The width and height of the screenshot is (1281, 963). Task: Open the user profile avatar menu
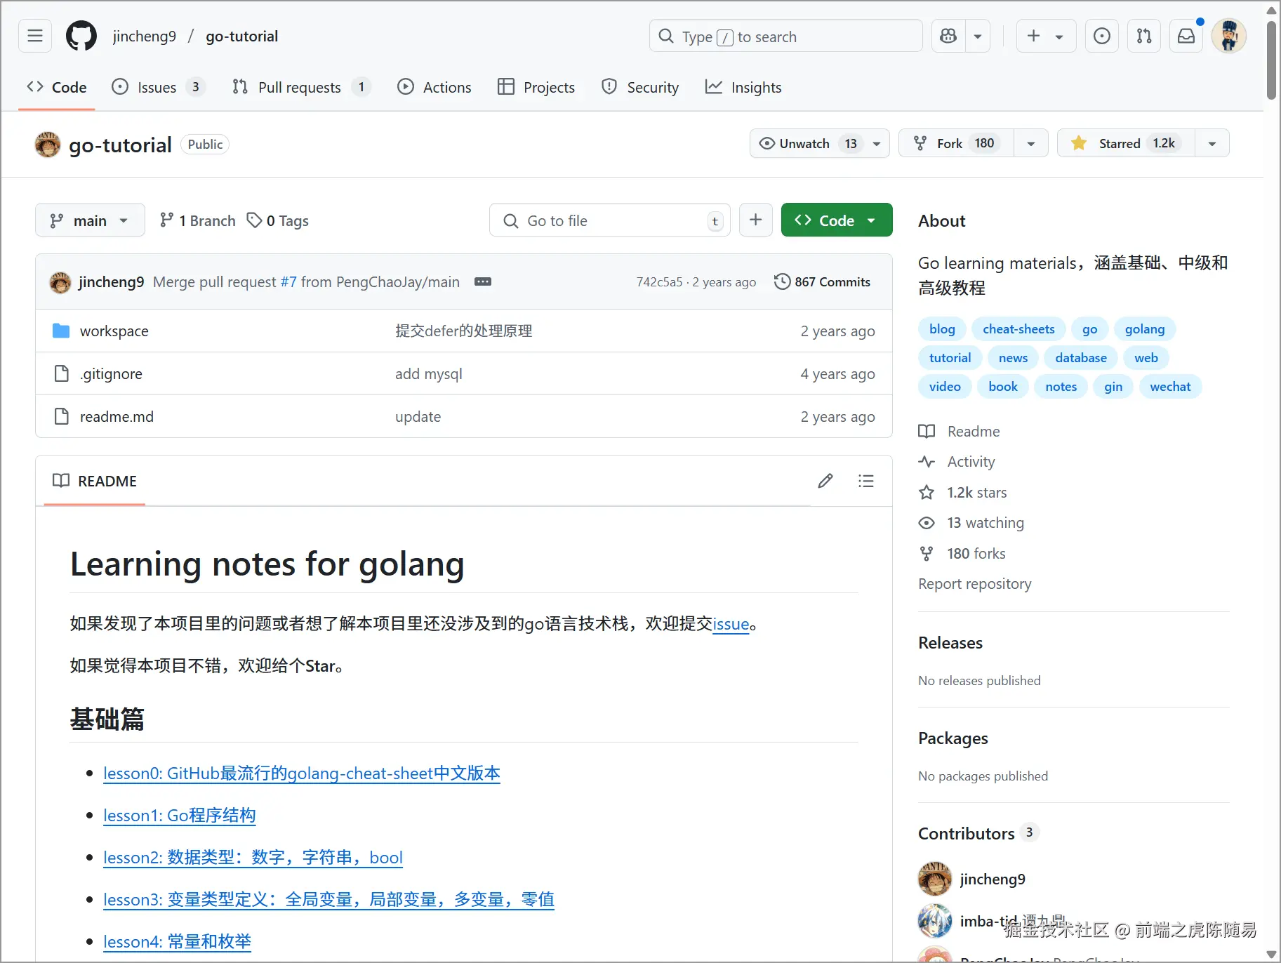tap(1229, 36)
